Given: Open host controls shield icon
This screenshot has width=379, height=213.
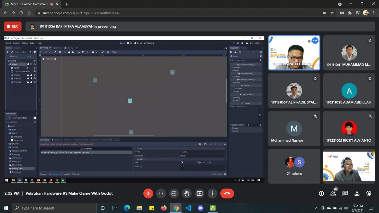Looking at the screenshot, I should point(369,193).
